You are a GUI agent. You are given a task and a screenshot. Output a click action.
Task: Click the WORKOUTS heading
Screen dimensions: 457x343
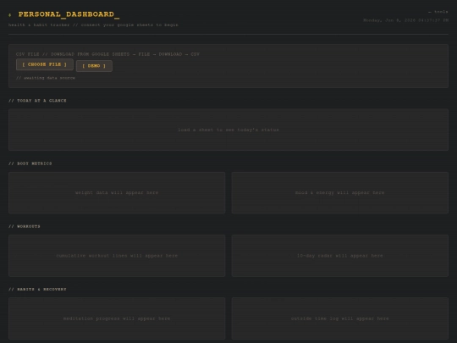(25, 226)
